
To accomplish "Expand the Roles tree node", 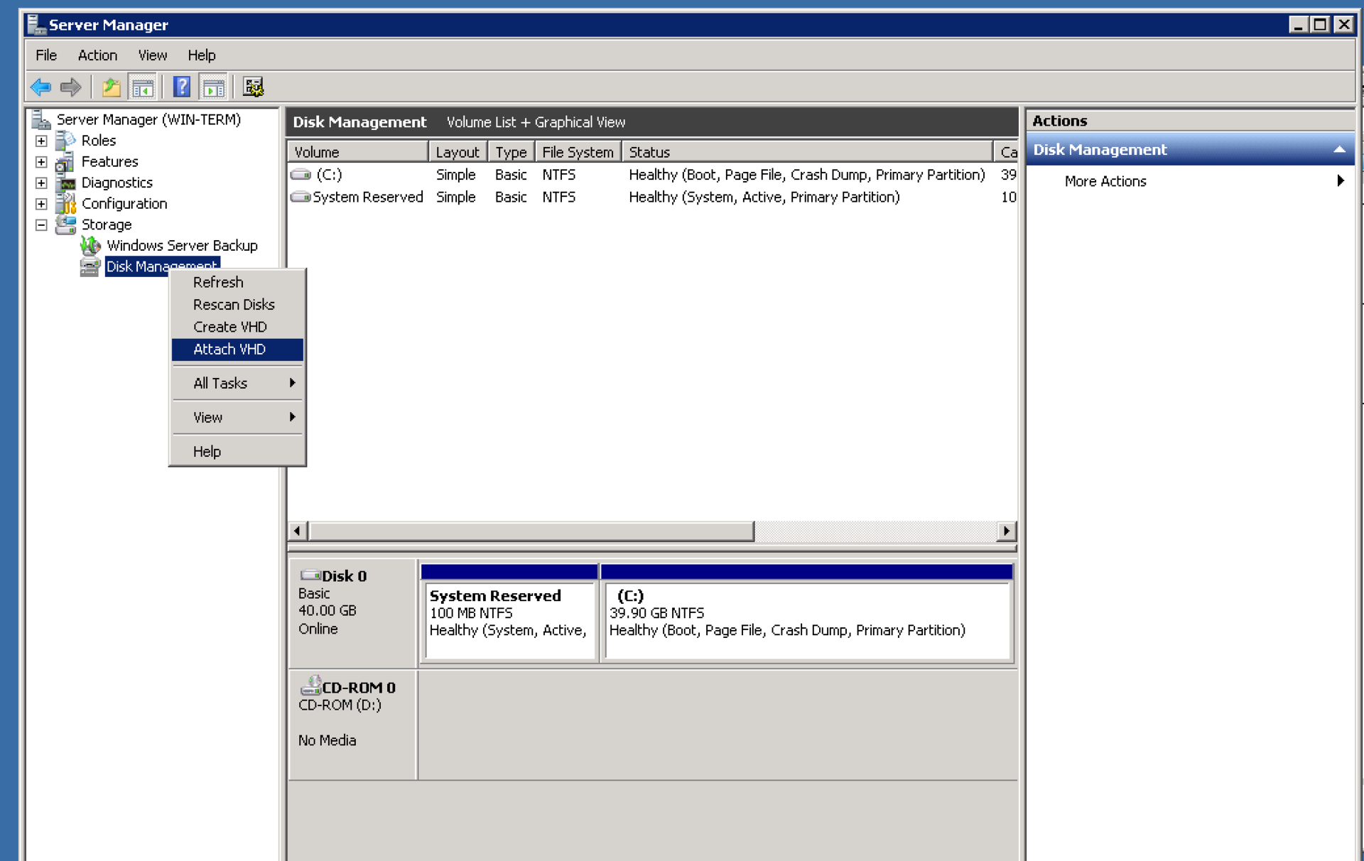I will 41,141.
